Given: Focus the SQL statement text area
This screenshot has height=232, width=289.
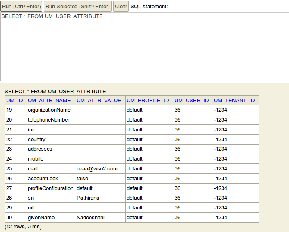Looking at the screenshot, I should click(x=145, y=47).
